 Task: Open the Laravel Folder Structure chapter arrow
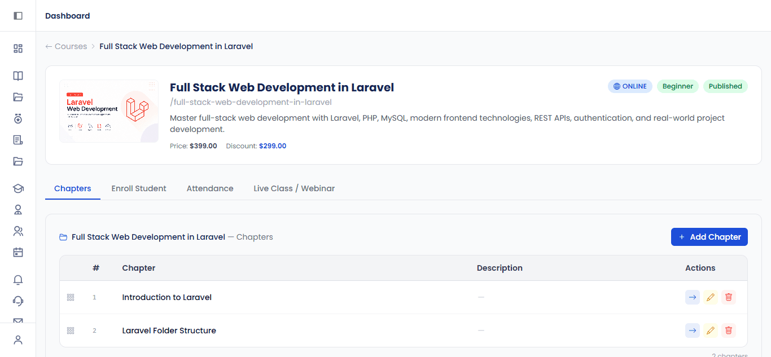tap(693, 330)
